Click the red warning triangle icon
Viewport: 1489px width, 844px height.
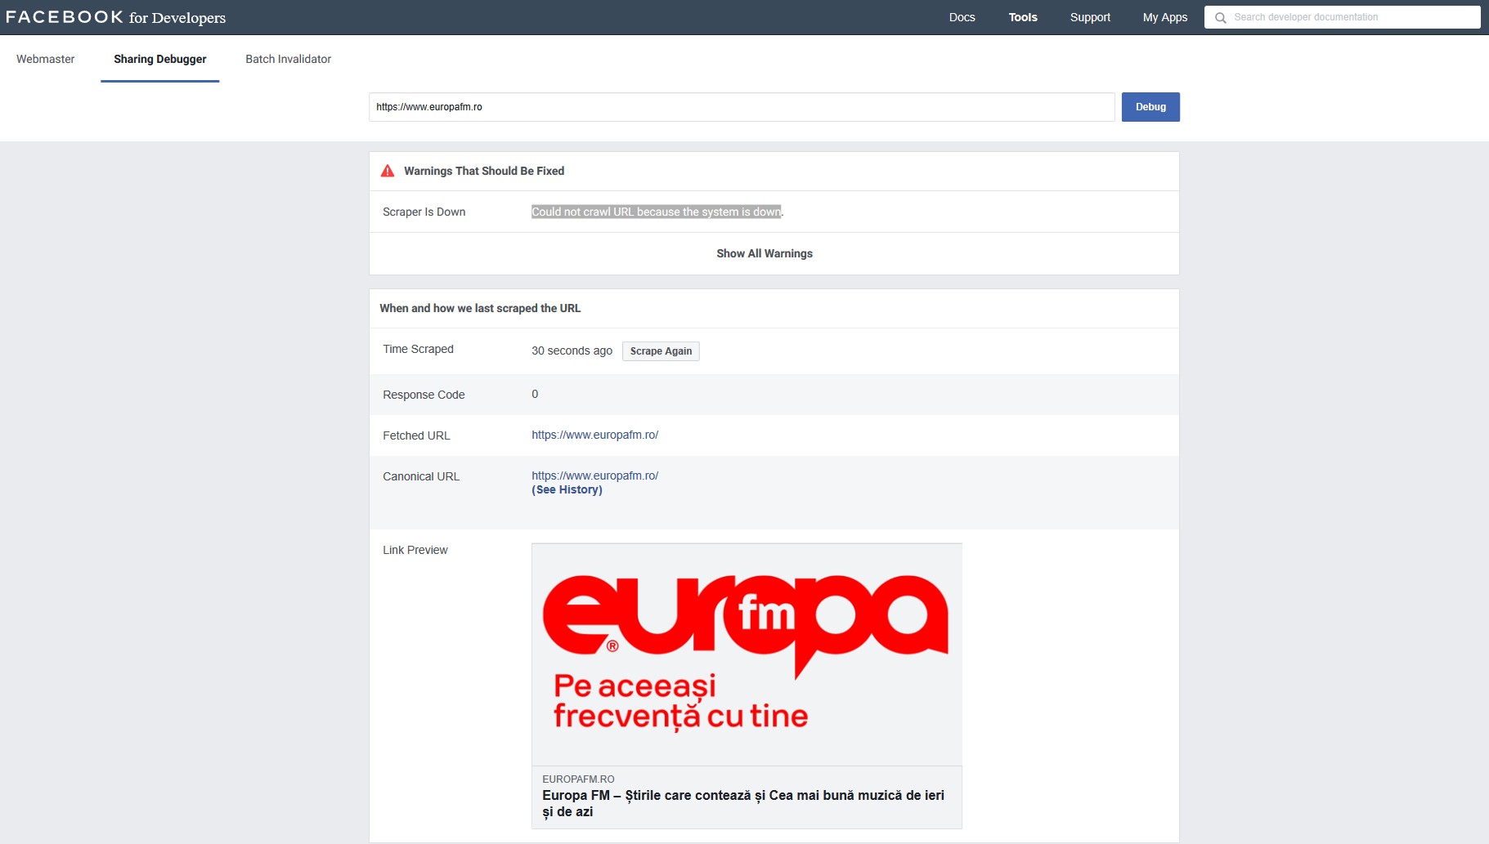[388, 171]
